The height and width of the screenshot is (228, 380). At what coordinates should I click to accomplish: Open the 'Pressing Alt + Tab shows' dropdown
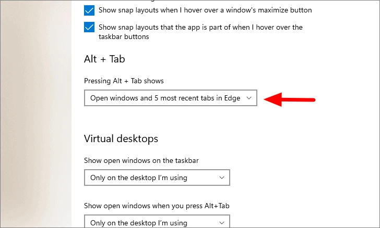click(x=171, y=98)
